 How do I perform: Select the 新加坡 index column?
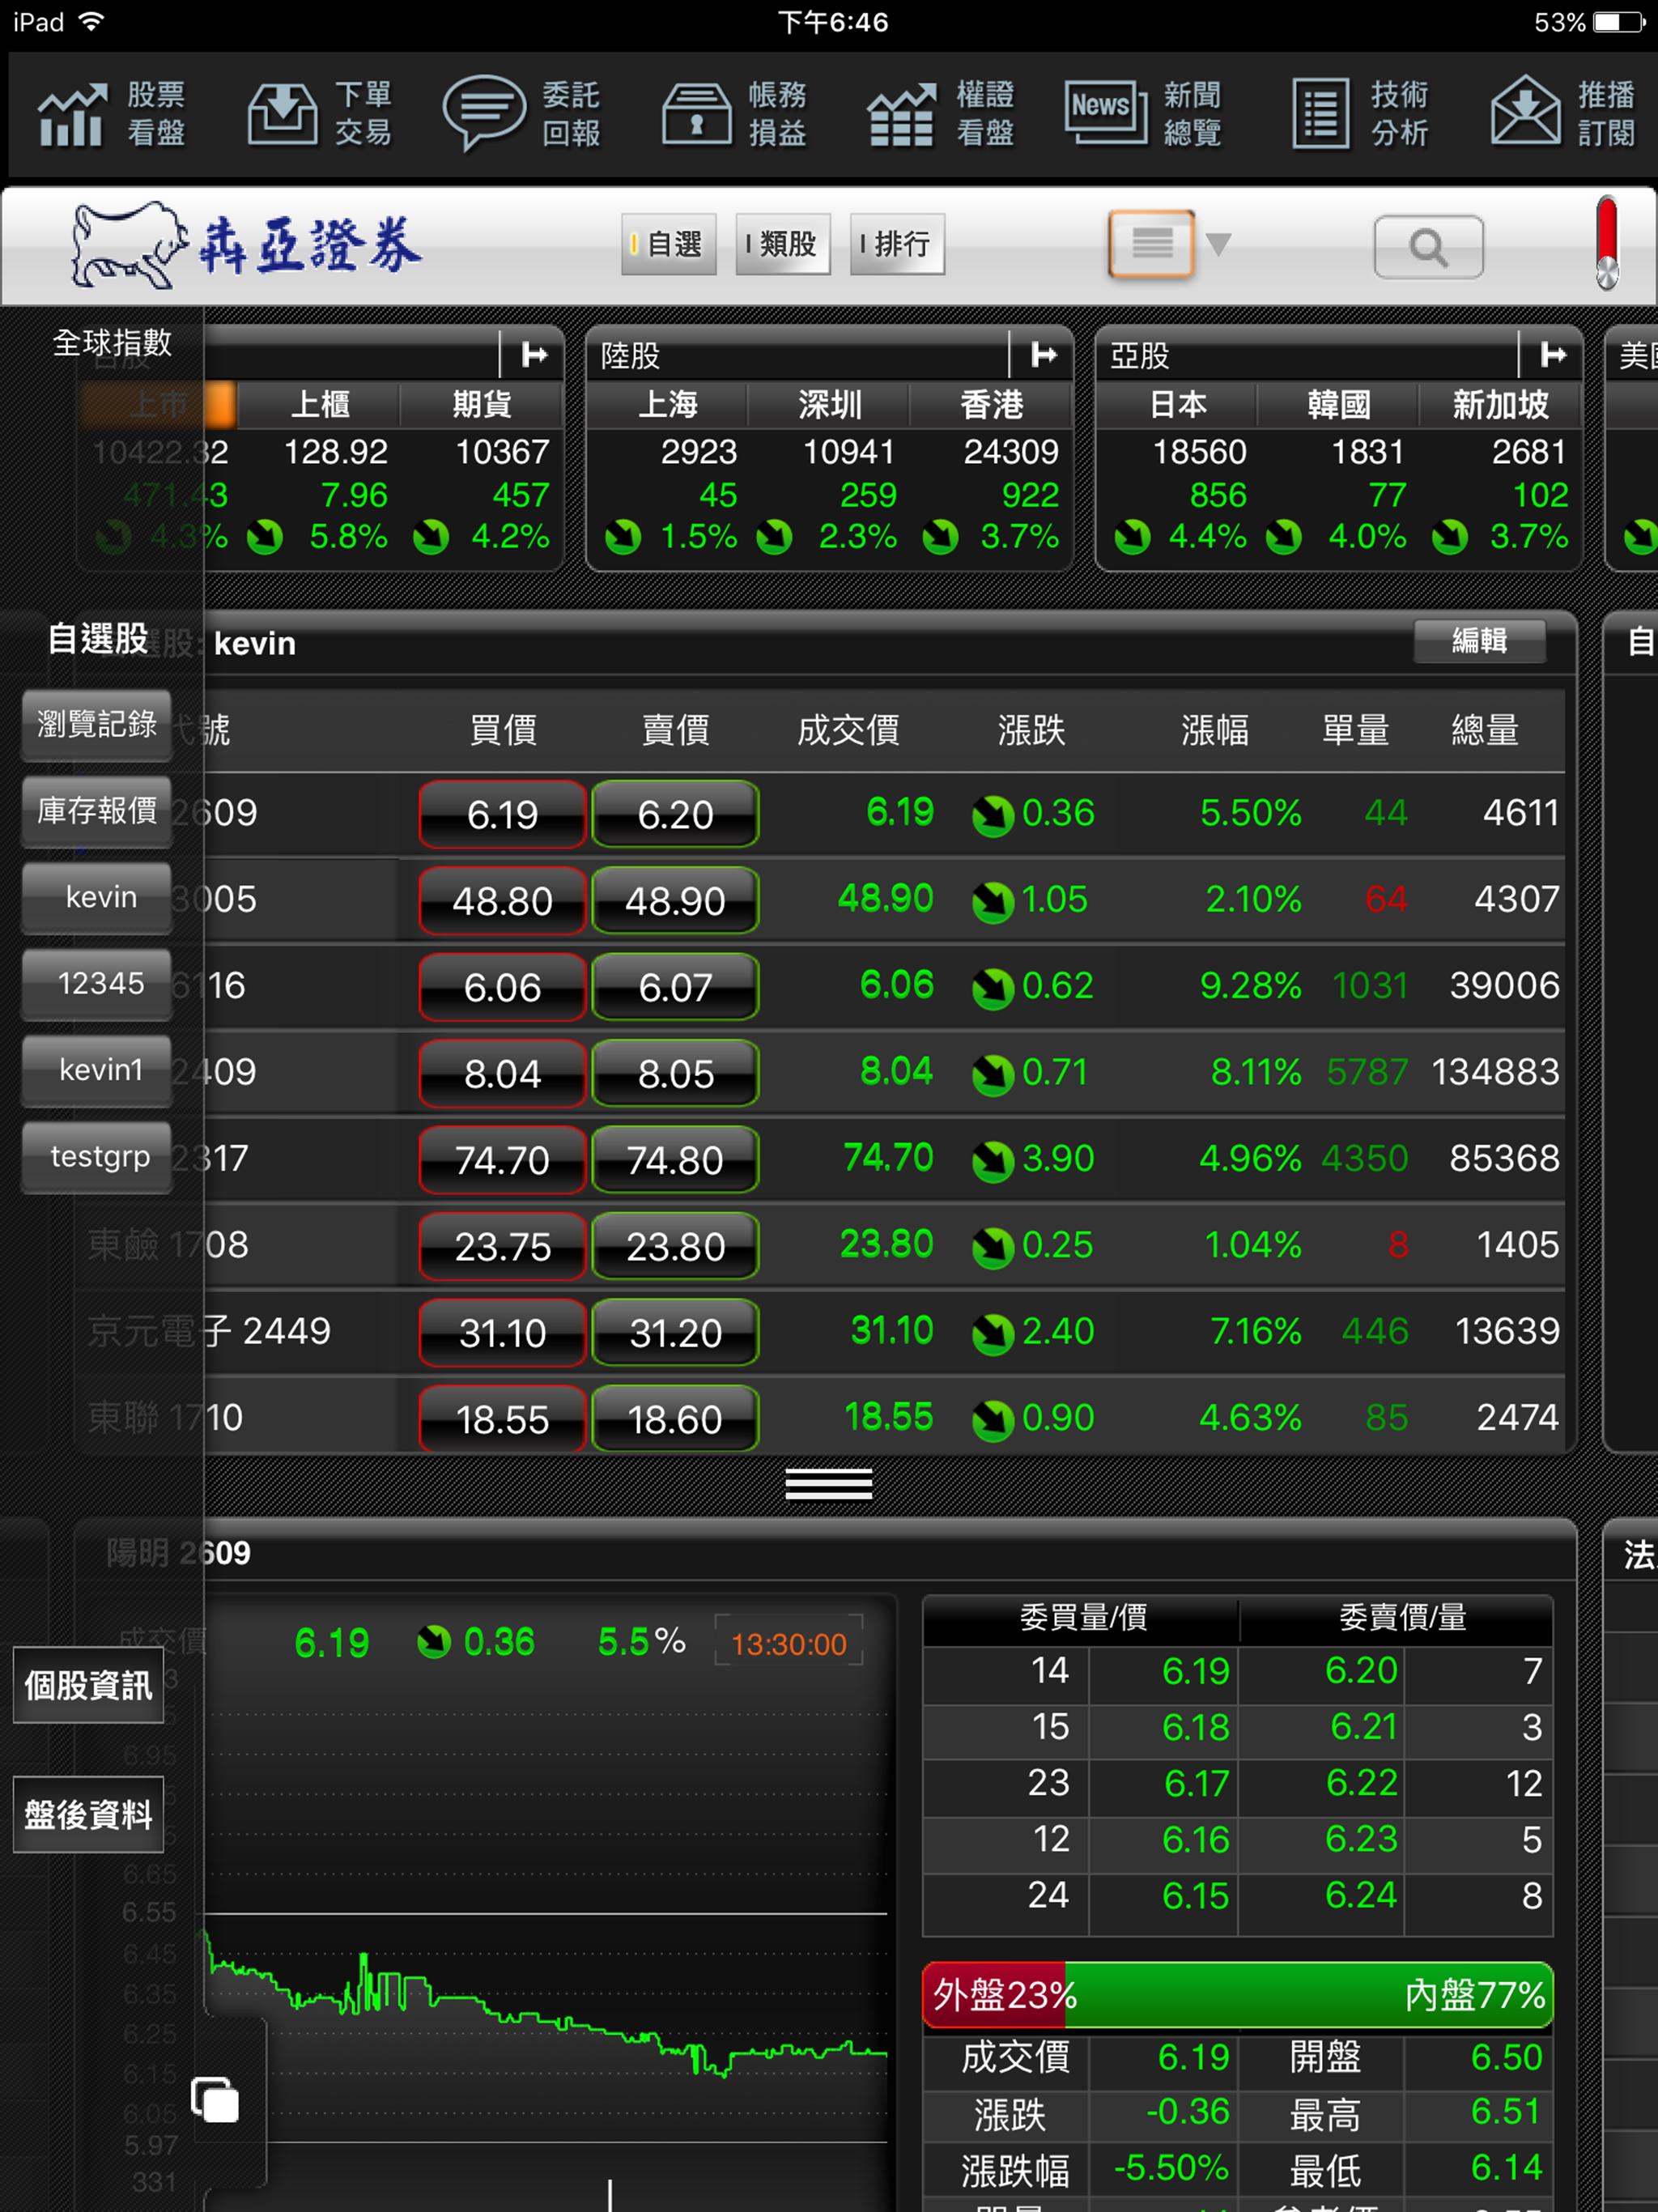click(x=1500, y=405)
